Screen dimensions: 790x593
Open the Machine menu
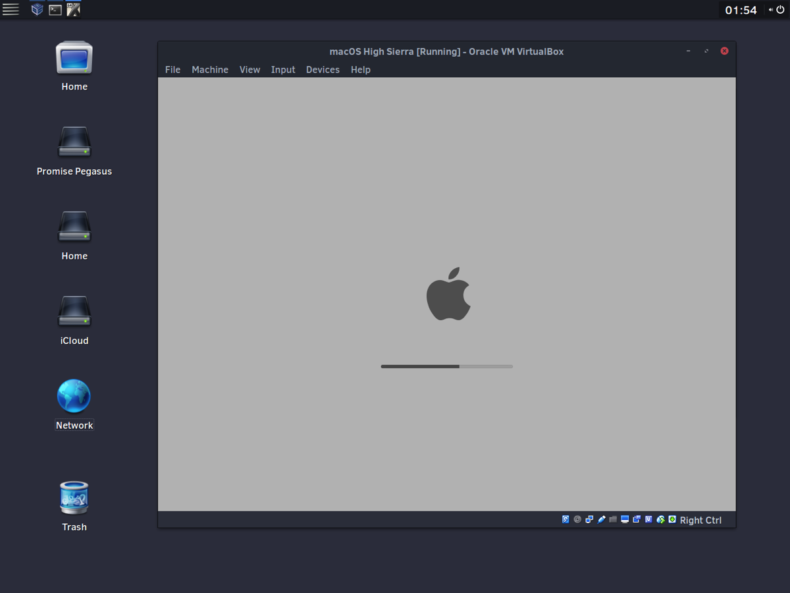pos(210,70)
